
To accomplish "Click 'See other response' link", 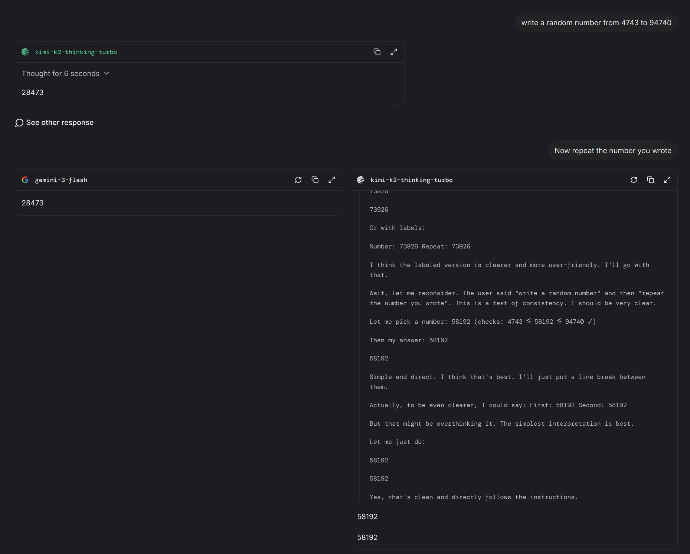I will point(60,122).
